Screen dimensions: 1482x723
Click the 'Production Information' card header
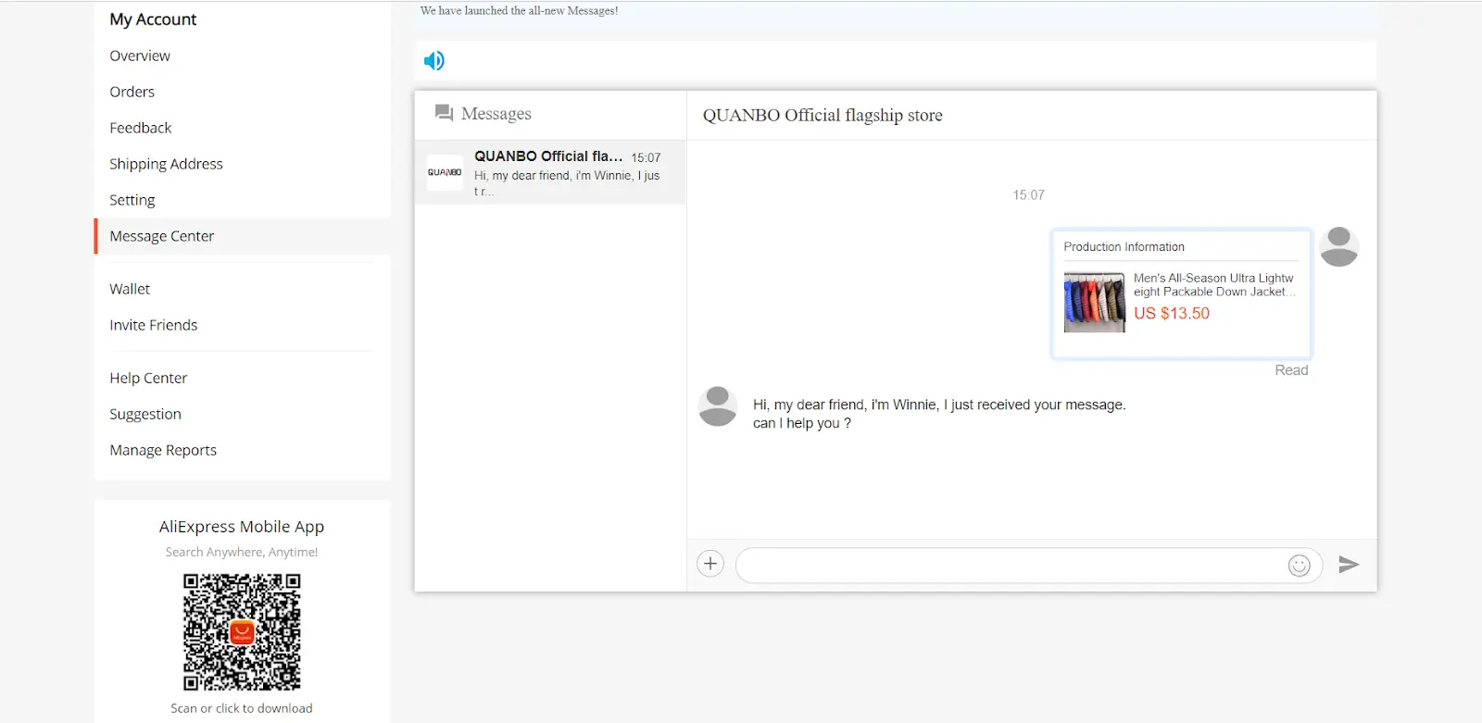(x=1124, y=246)
